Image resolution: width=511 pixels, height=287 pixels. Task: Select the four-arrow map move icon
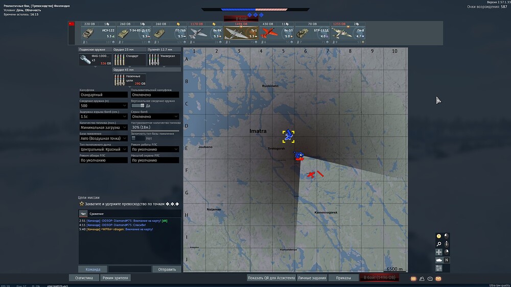438,252
